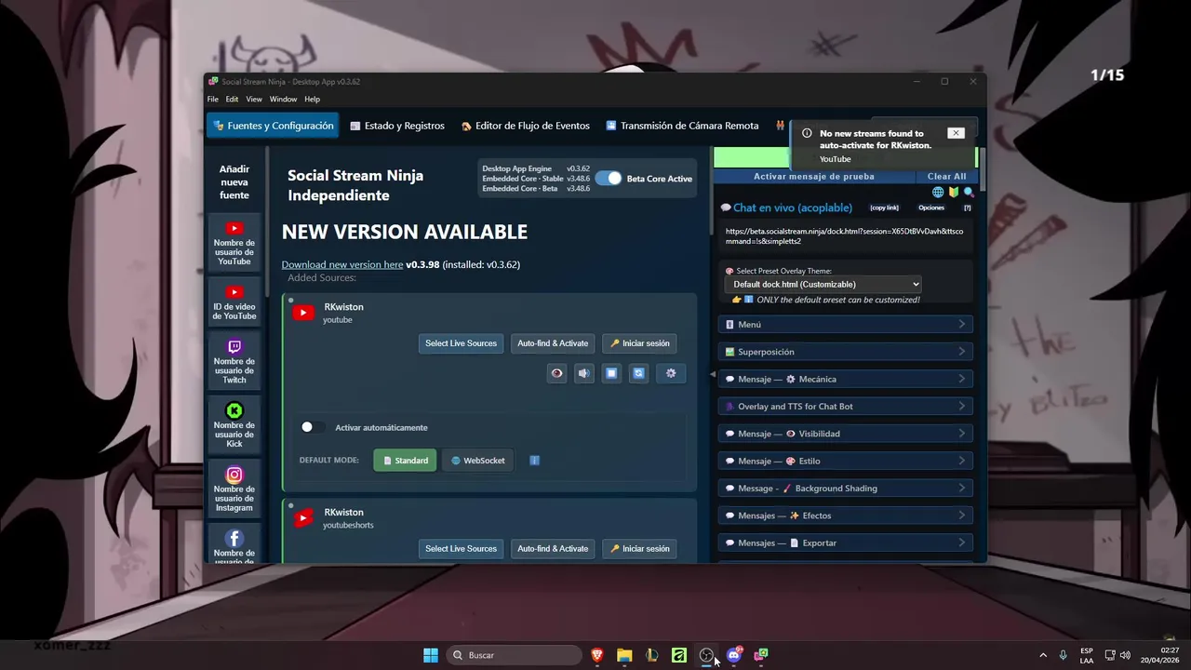Screen dimensions: 1191x670
Task: Click the magnifier search icon in dock panel
Action: click(969, 193)
